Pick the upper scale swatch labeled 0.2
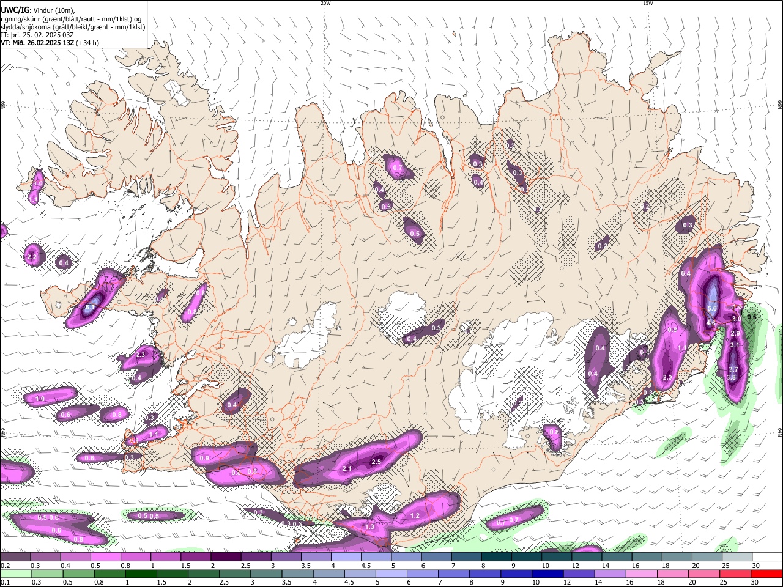The height and width of the screenshot is (587, 783). point(15,557)
